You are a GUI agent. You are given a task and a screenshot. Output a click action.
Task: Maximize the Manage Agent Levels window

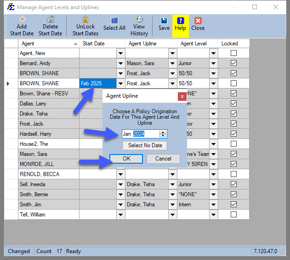pyautogui.click(x=255, y=7)
